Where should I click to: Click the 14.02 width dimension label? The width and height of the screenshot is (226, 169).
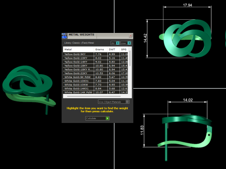188,100
